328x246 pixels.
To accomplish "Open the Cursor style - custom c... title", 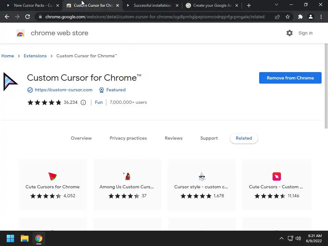I will (201, 187).
